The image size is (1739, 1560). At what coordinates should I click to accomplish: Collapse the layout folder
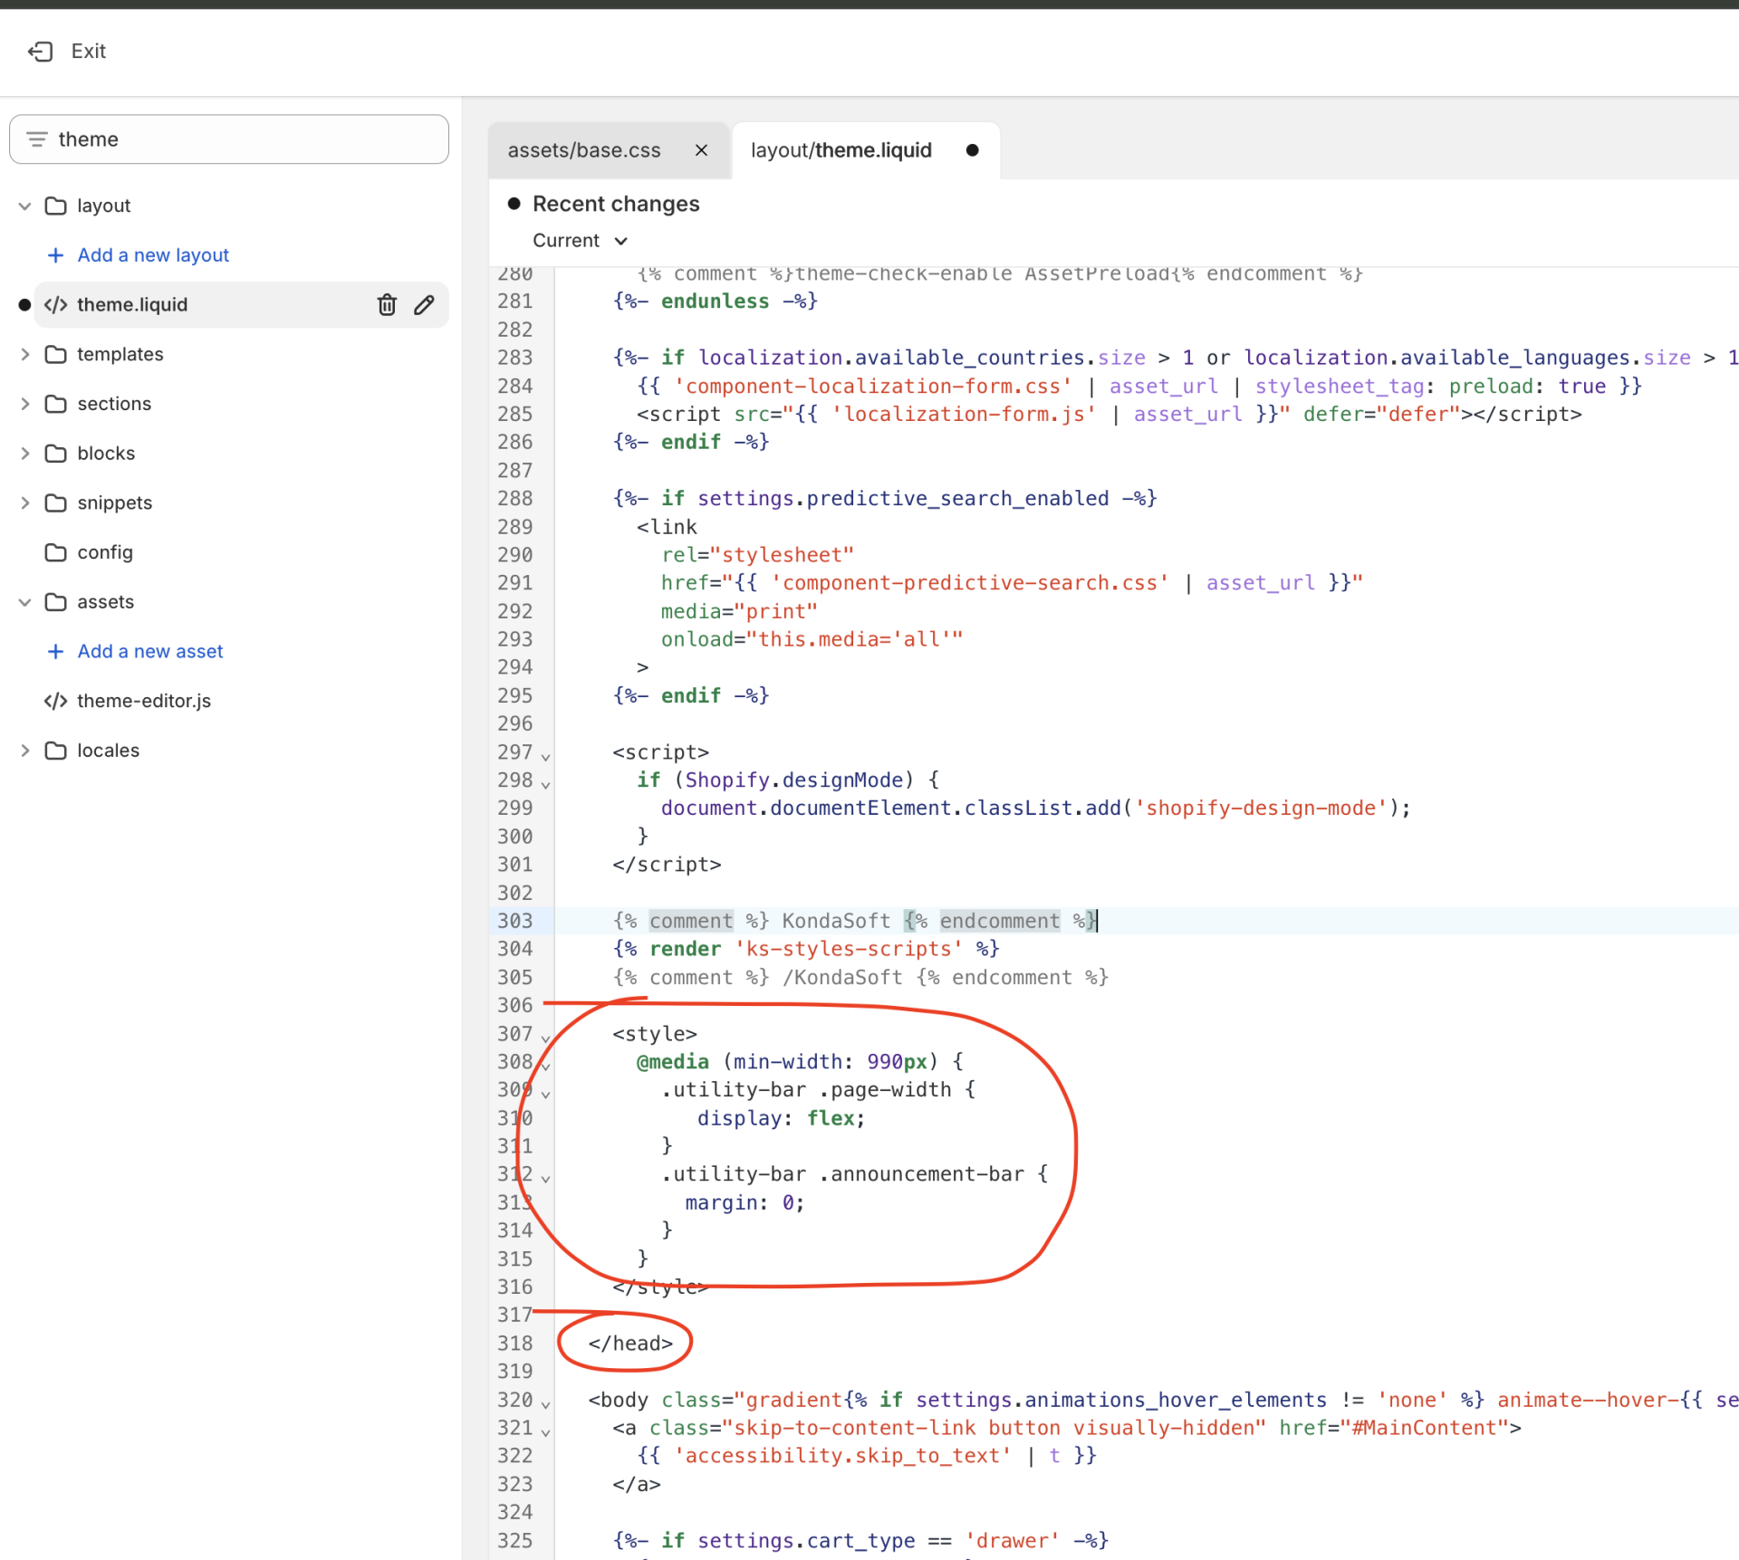[25, 206]
